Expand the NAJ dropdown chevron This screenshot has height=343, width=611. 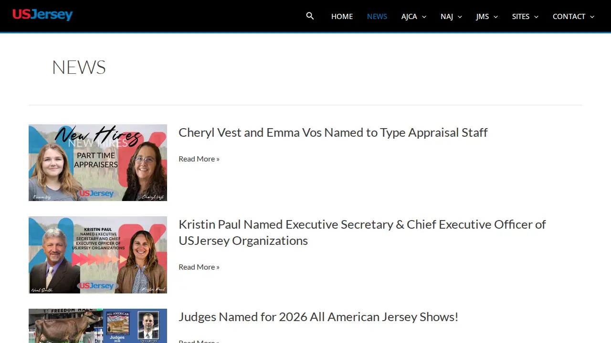click(x=460, y=17)
